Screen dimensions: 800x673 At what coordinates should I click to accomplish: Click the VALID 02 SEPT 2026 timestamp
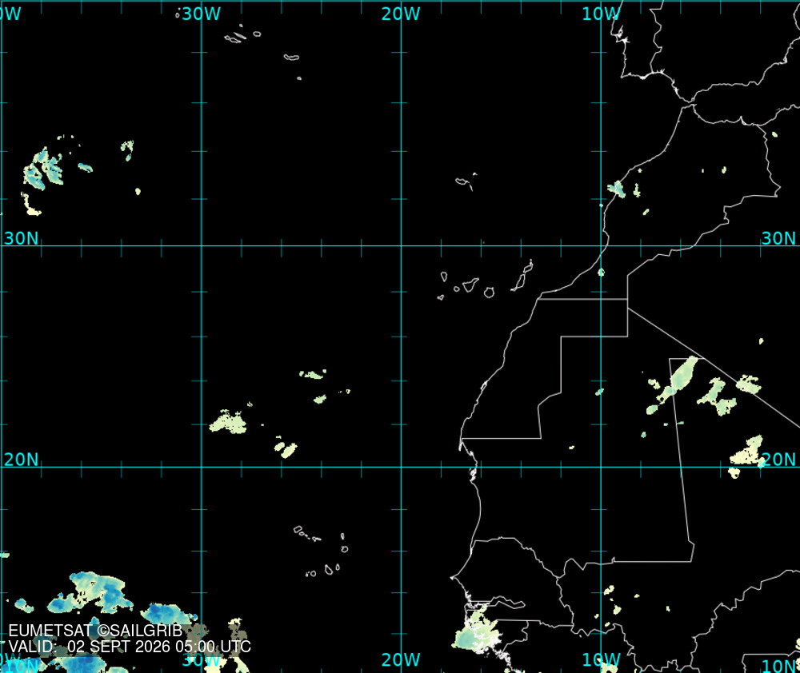click(130, 647)
